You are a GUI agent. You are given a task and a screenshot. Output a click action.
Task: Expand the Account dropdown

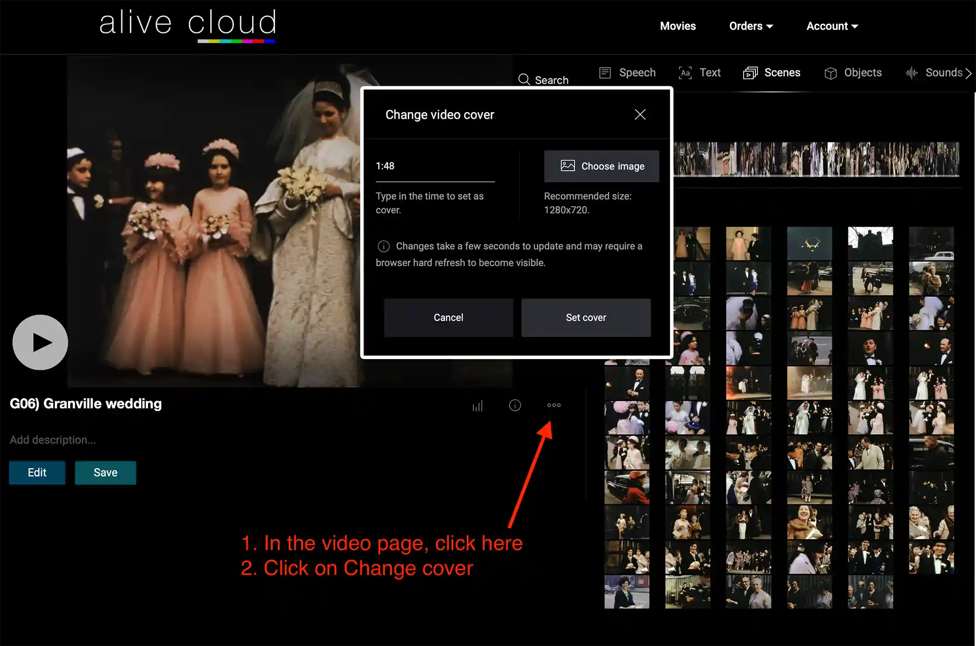point(832,26)
